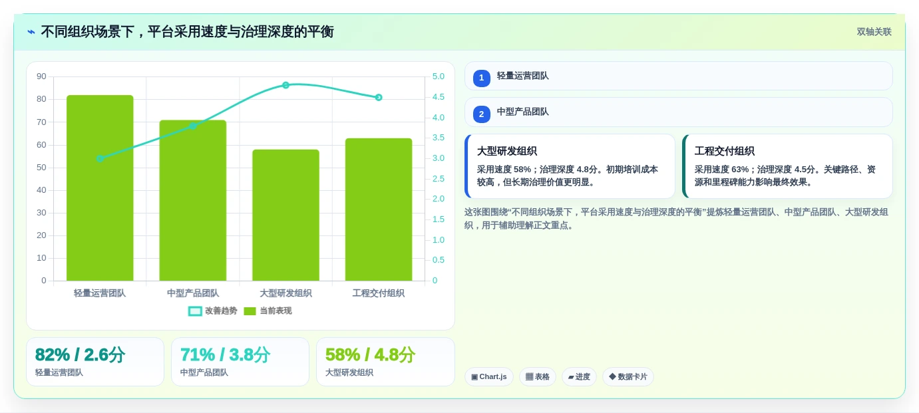Click the 轻量运营团队 x-axis label
The height and width of the screenshot is (413, 919).
pos(100,293)
